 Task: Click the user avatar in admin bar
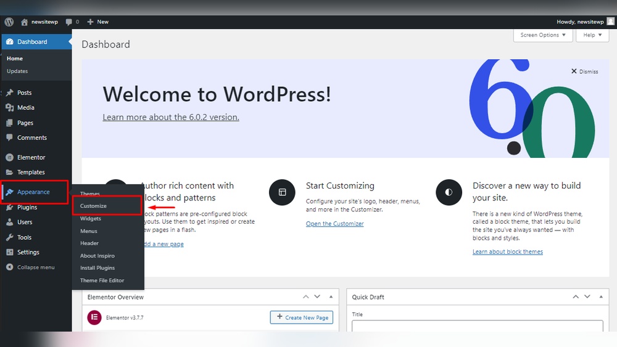[x=610, y=22]
